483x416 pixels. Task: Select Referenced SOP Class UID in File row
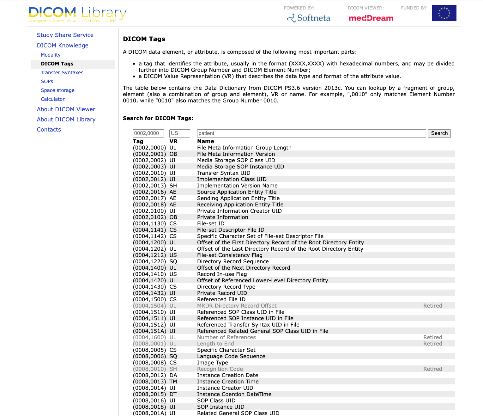pos(294,312)
